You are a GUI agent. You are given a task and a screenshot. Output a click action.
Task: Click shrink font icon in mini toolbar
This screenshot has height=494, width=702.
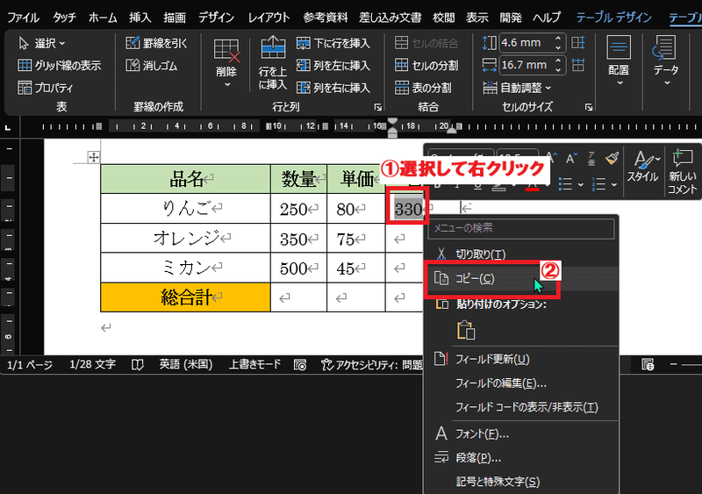(x=571, y=158)
